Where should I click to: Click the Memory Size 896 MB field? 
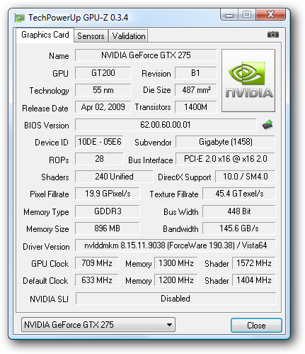coord(108,228)
